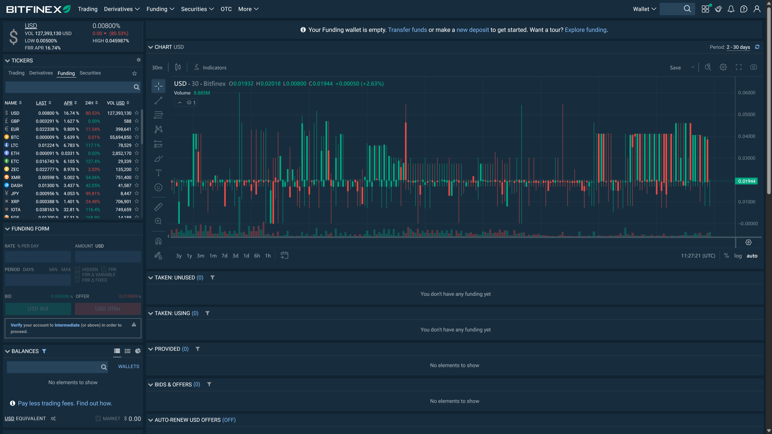Enable the HIDDEN checkbox in Funding Form
This screenshot has height=434, width=772.
click(78, 269)
